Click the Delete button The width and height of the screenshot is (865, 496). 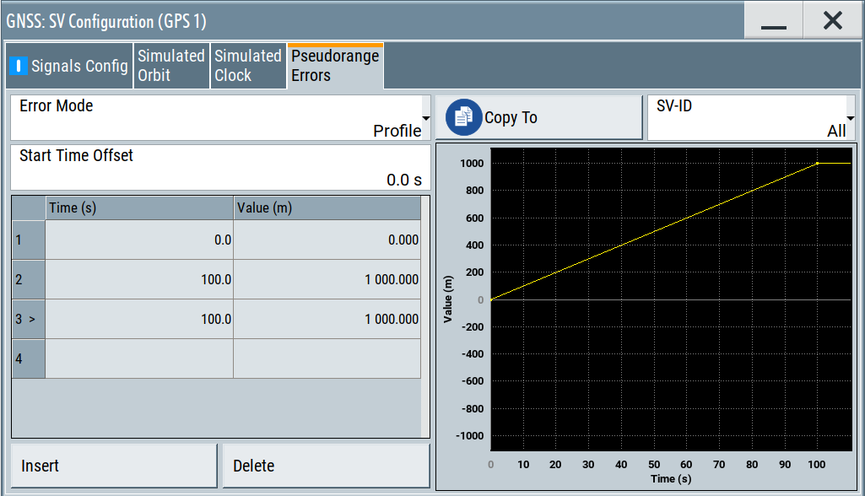[x=326, y=466]
